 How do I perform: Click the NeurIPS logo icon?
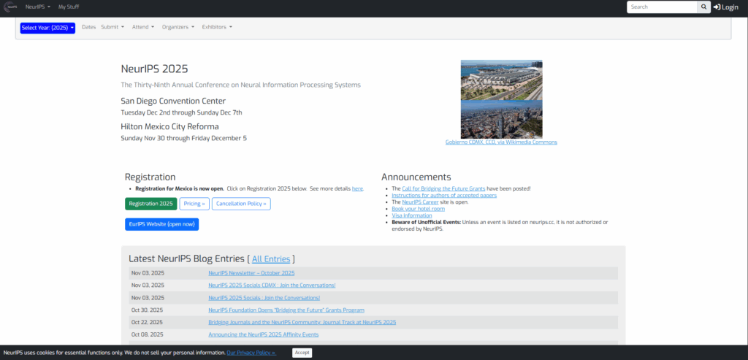[10, 7]
